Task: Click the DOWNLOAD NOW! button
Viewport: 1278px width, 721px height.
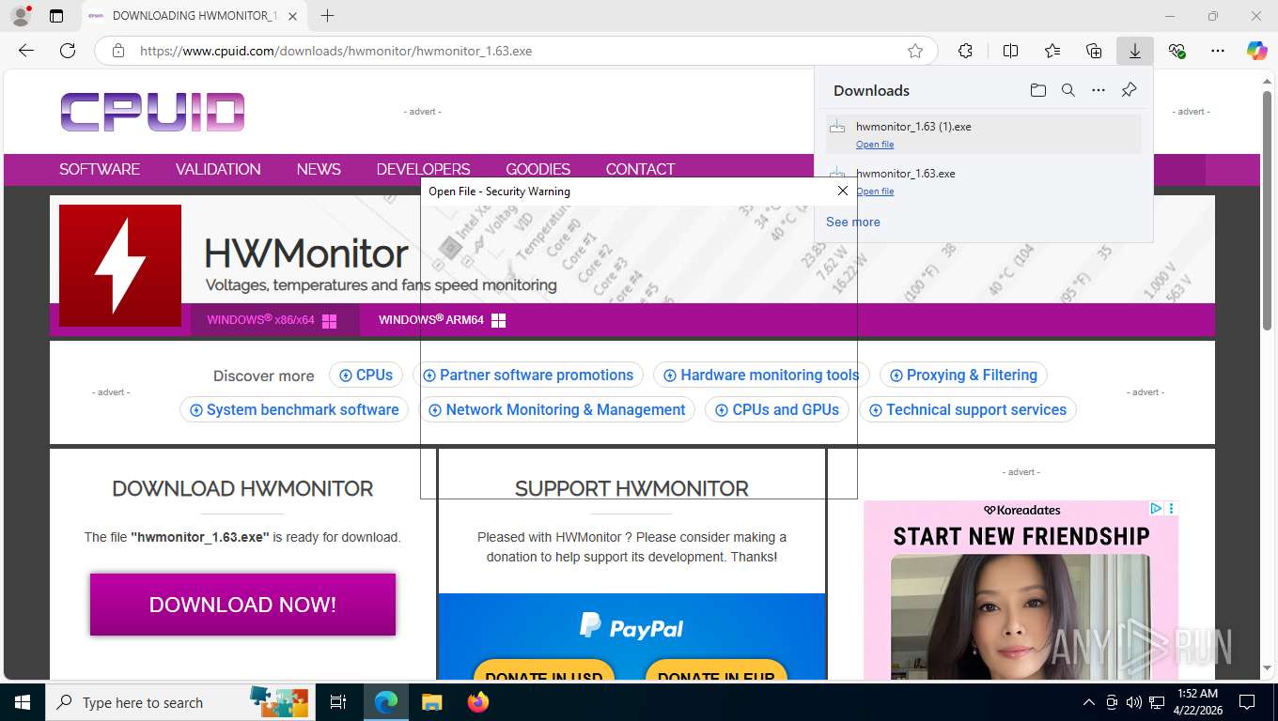Action: tap(242, 605)
